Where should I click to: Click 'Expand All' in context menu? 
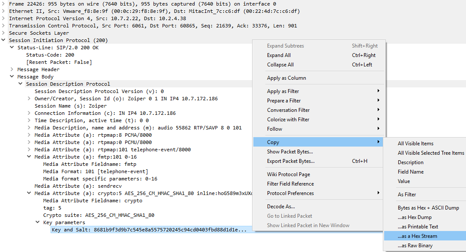click(279, 55)
